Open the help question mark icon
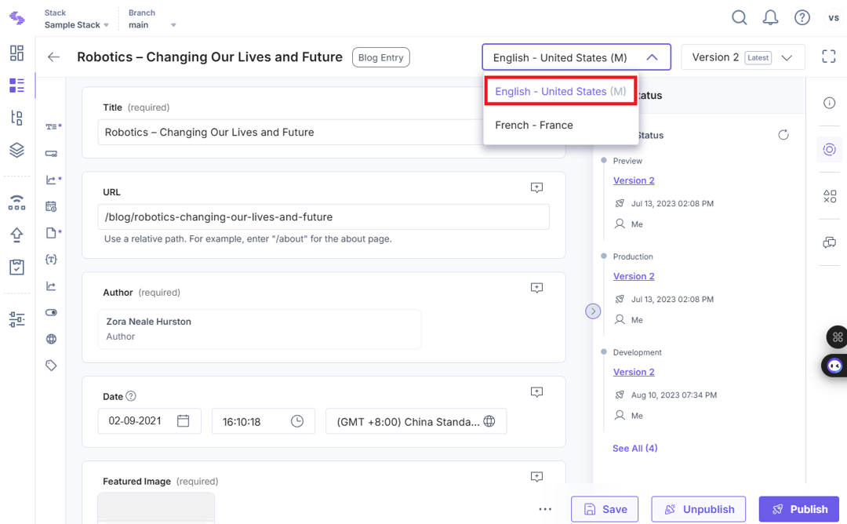Viewport: 847px width, 524px height. tap(802, 18)
